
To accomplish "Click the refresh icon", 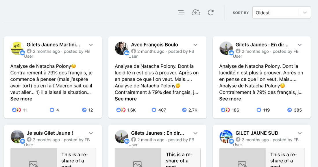I will [x=210, y=13].
